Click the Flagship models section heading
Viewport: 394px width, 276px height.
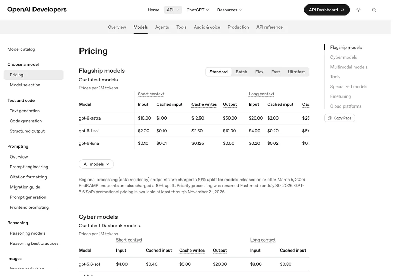102,71
